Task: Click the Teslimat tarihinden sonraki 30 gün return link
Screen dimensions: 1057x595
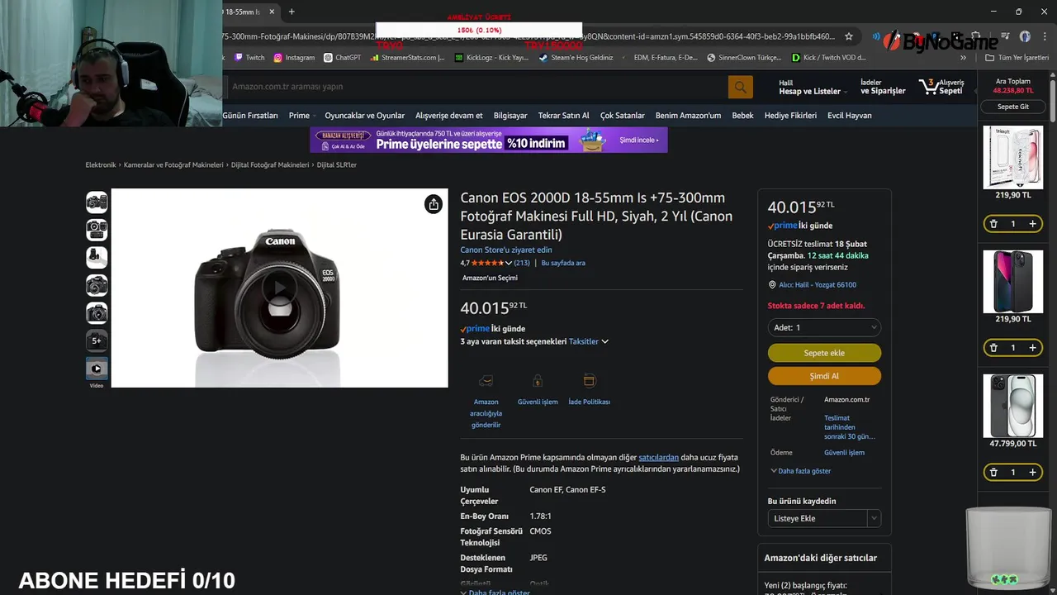Action: [x=849, y=426]
